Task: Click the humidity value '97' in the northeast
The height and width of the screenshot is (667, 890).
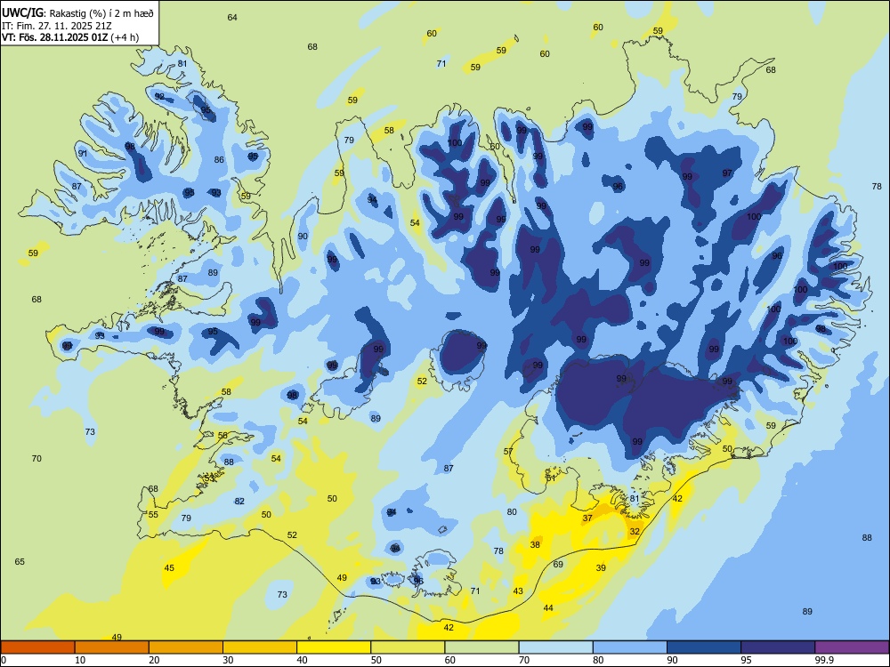Action: pyautogui.click(x=727, y=173)
